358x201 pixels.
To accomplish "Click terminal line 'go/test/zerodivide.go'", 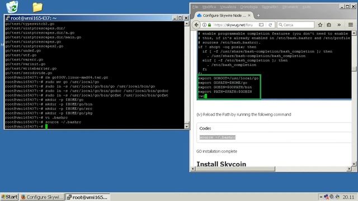I will (29, 73).
